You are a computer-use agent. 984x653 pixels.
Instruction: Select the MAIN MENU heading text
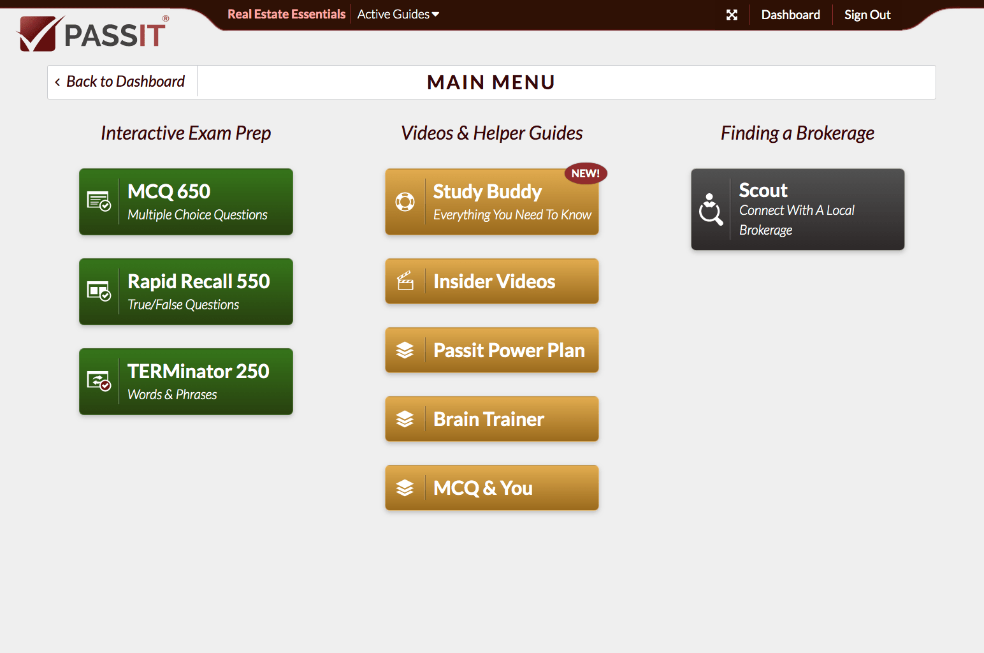pyautogui.click(x=491, y=82)
